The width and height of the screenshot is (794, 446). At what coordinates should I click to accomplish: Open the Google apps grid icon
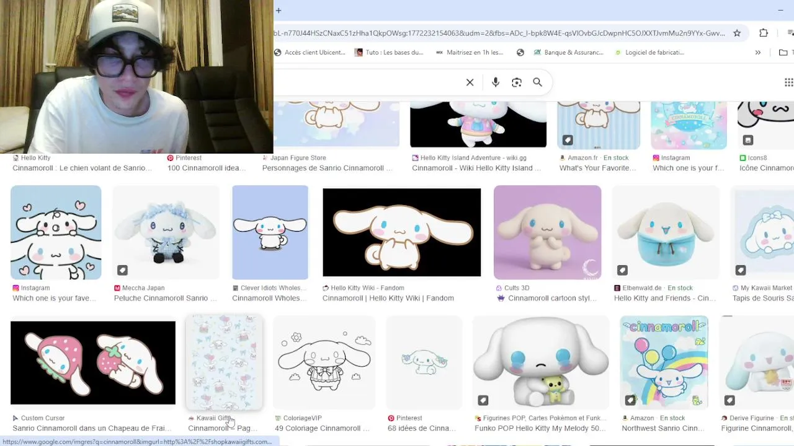[789, 82]
